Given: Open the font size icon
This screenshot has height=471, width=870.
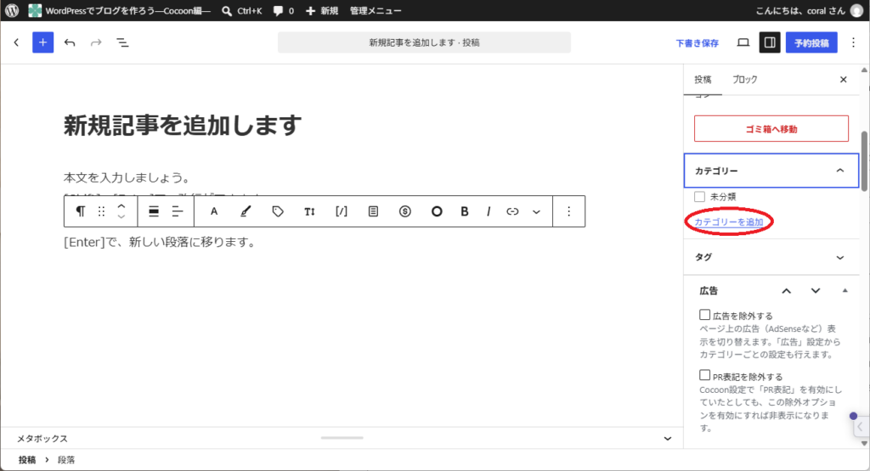Looking at the screenshot, I should coord(309,211).
